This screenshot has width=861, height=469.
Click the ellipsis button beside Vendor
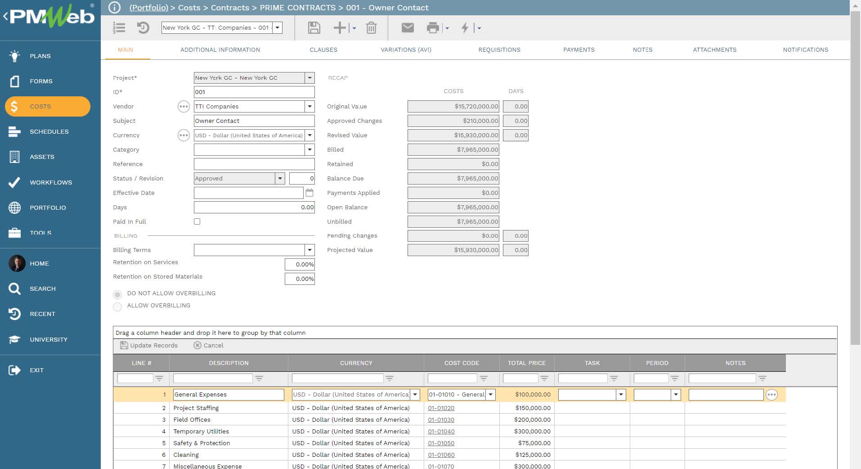184,107
